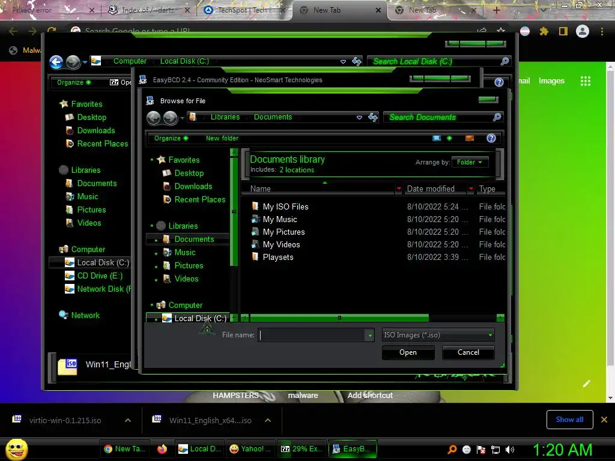Open Organize menu in Local Disk window
Image resolution: width=615 pixels, height=461 pixels.
74,82
